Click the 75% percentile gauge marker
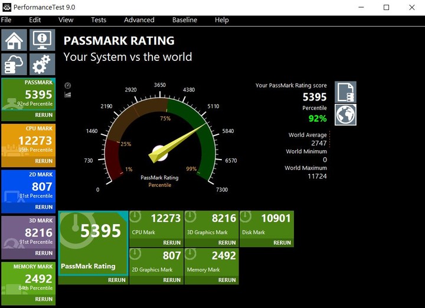The height and width of the screenshot is (308, 425). 165,119
